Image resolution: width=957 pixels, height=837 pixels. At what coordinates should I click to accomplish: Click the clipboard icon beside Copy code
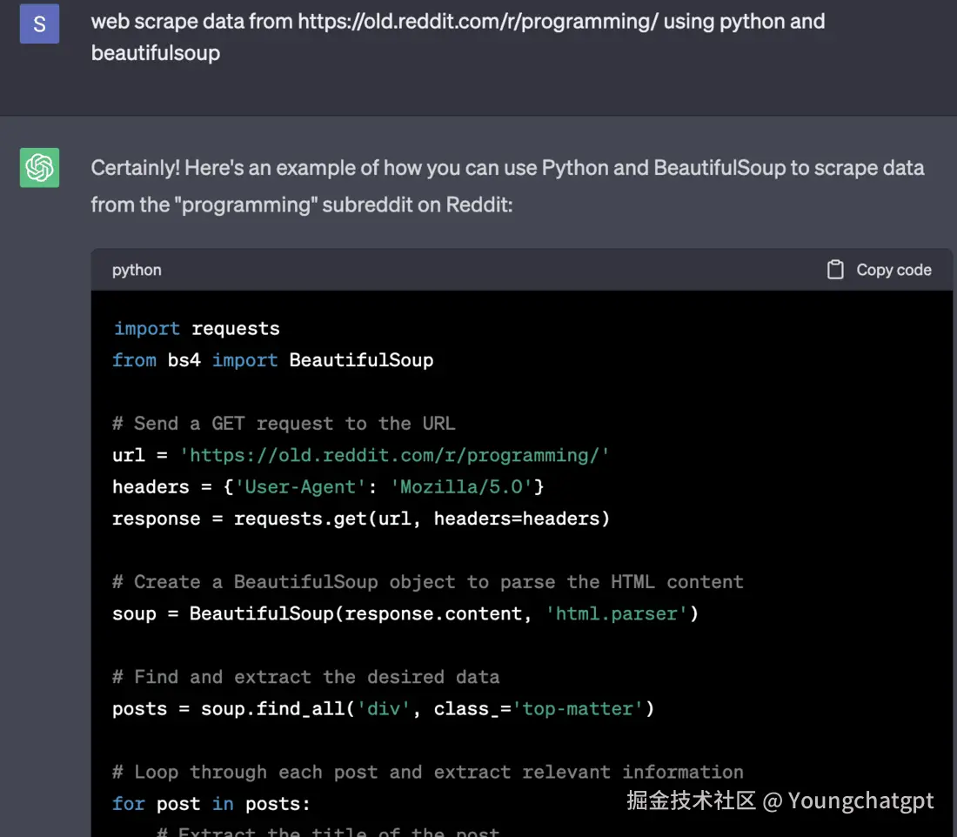[835, 270]
